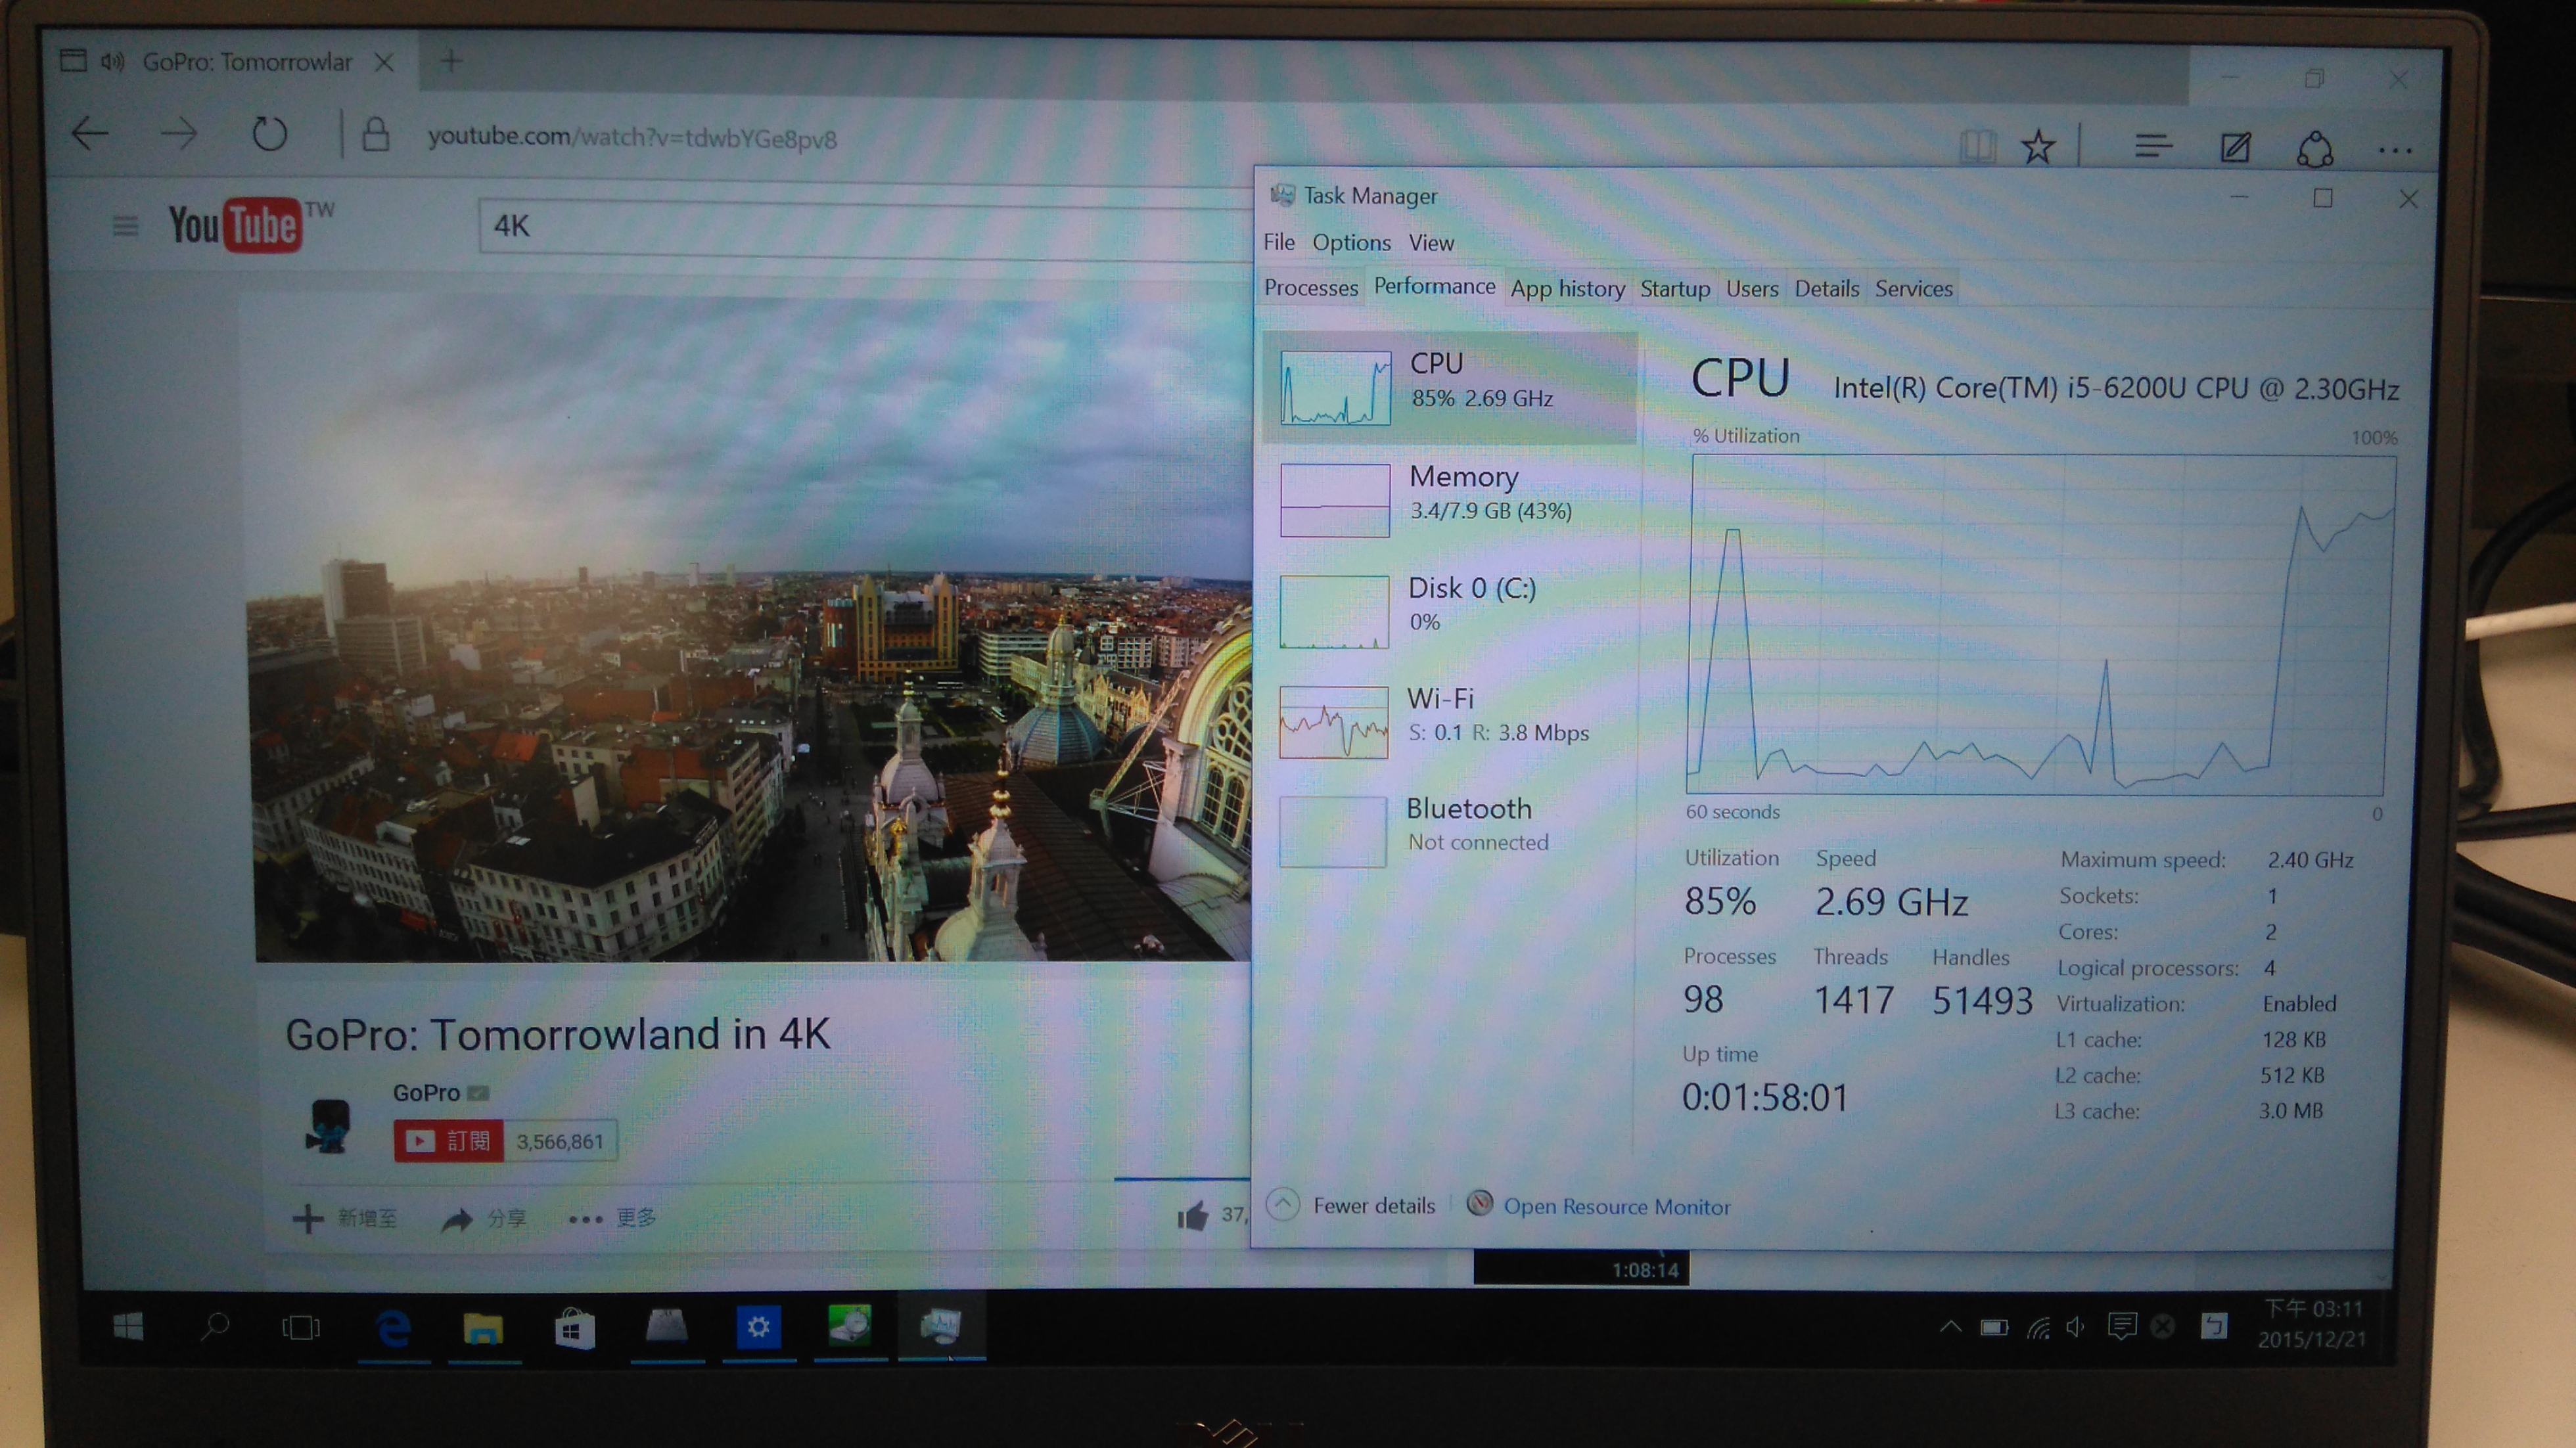The height and width of the screenshot is (1448, 2576).
Task: Click the Make a Web Note icon
Action: [x=2235, y=148]
